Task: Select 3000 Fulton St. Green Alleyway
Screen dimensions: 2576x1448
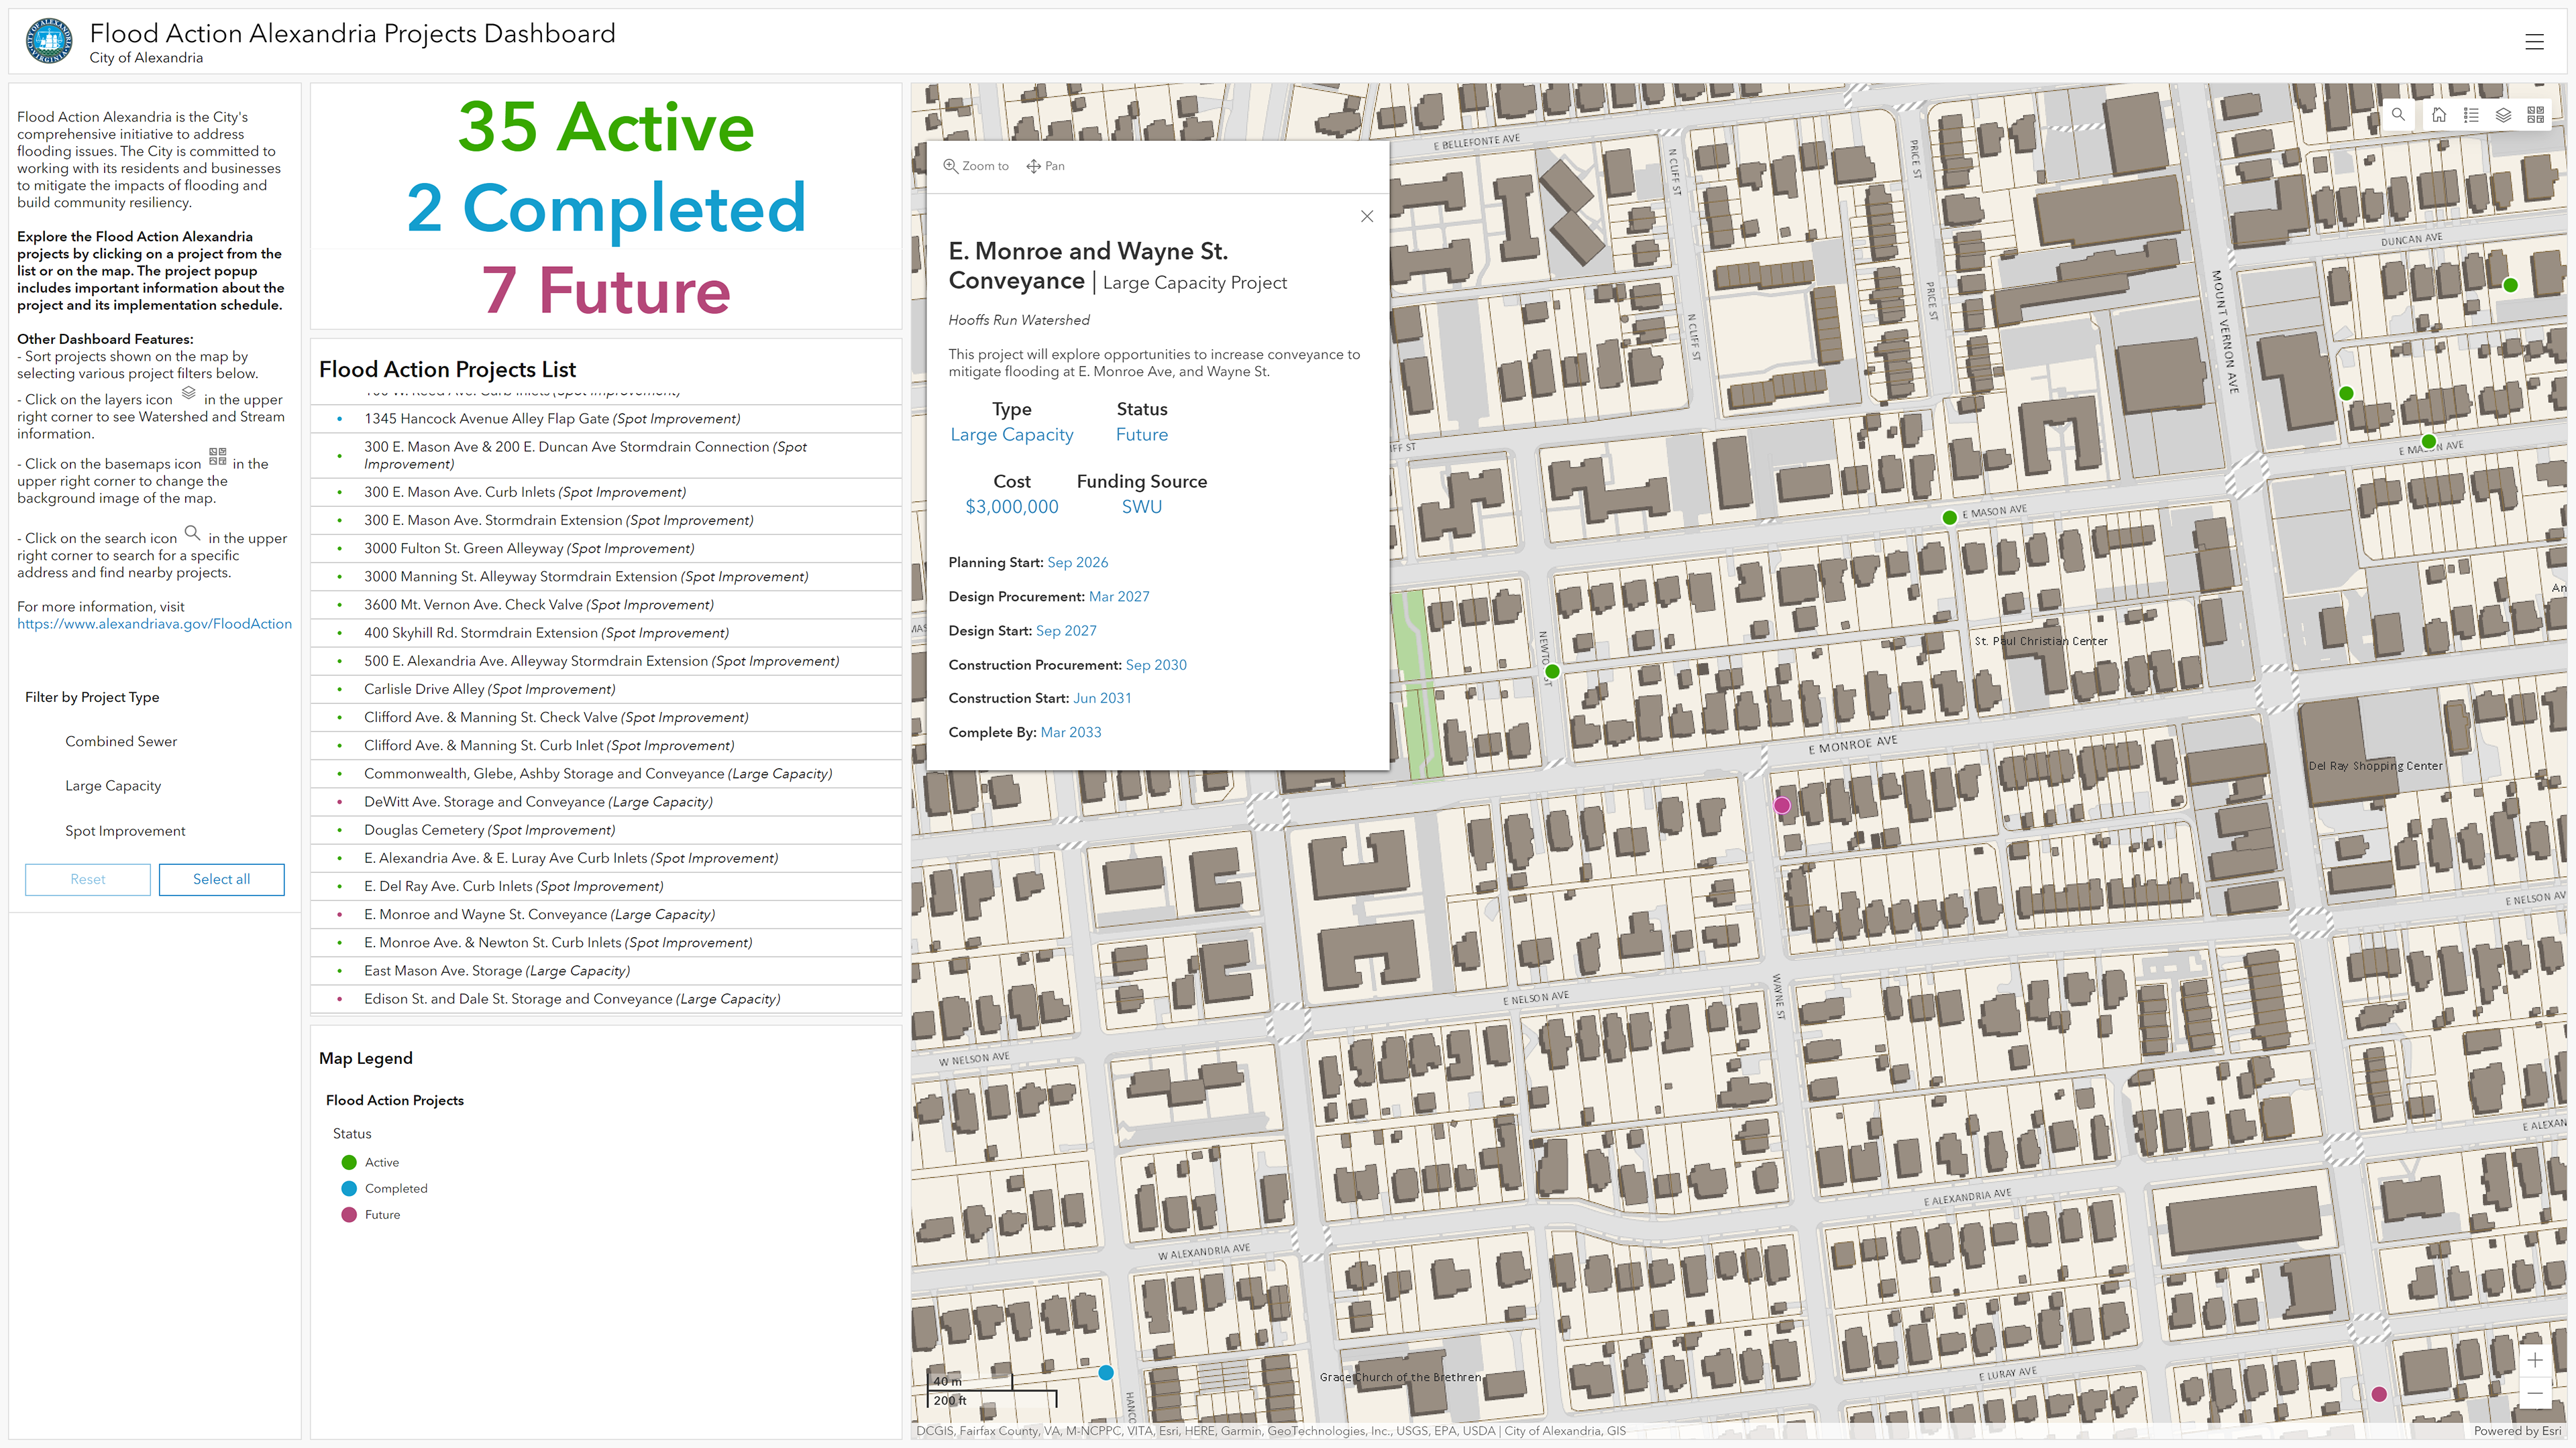Action: 606,548
